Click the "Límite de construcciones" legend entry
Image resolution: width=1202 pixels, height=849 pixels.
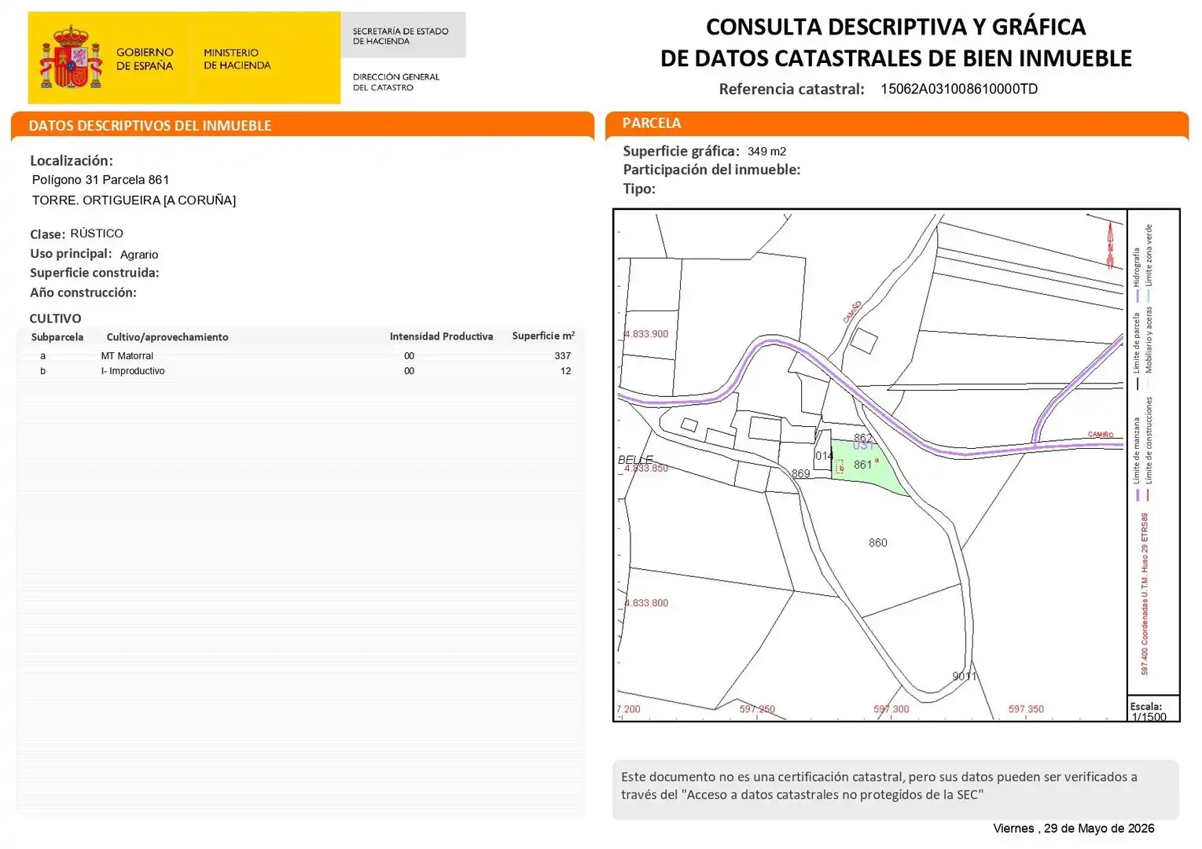(1149, 449)
